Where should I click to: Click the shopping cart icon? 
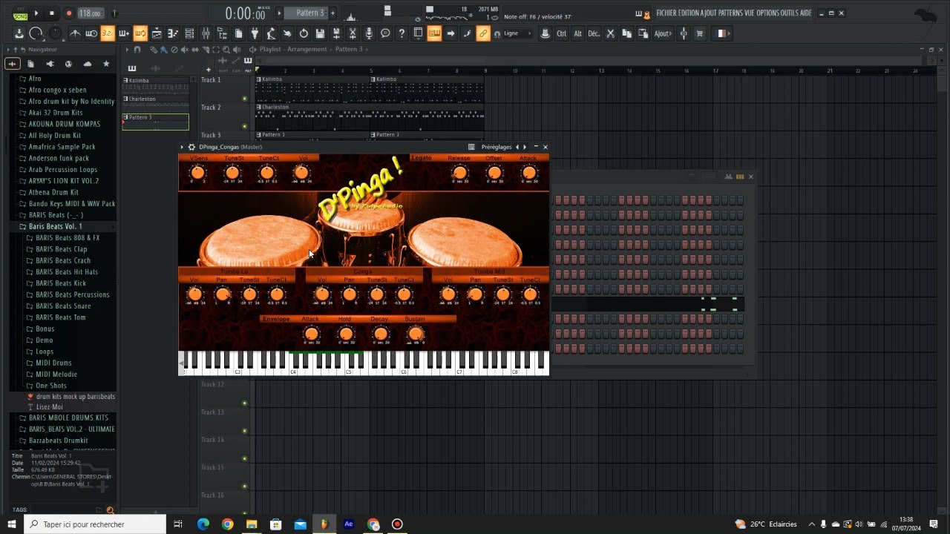(x=699, y=33)
